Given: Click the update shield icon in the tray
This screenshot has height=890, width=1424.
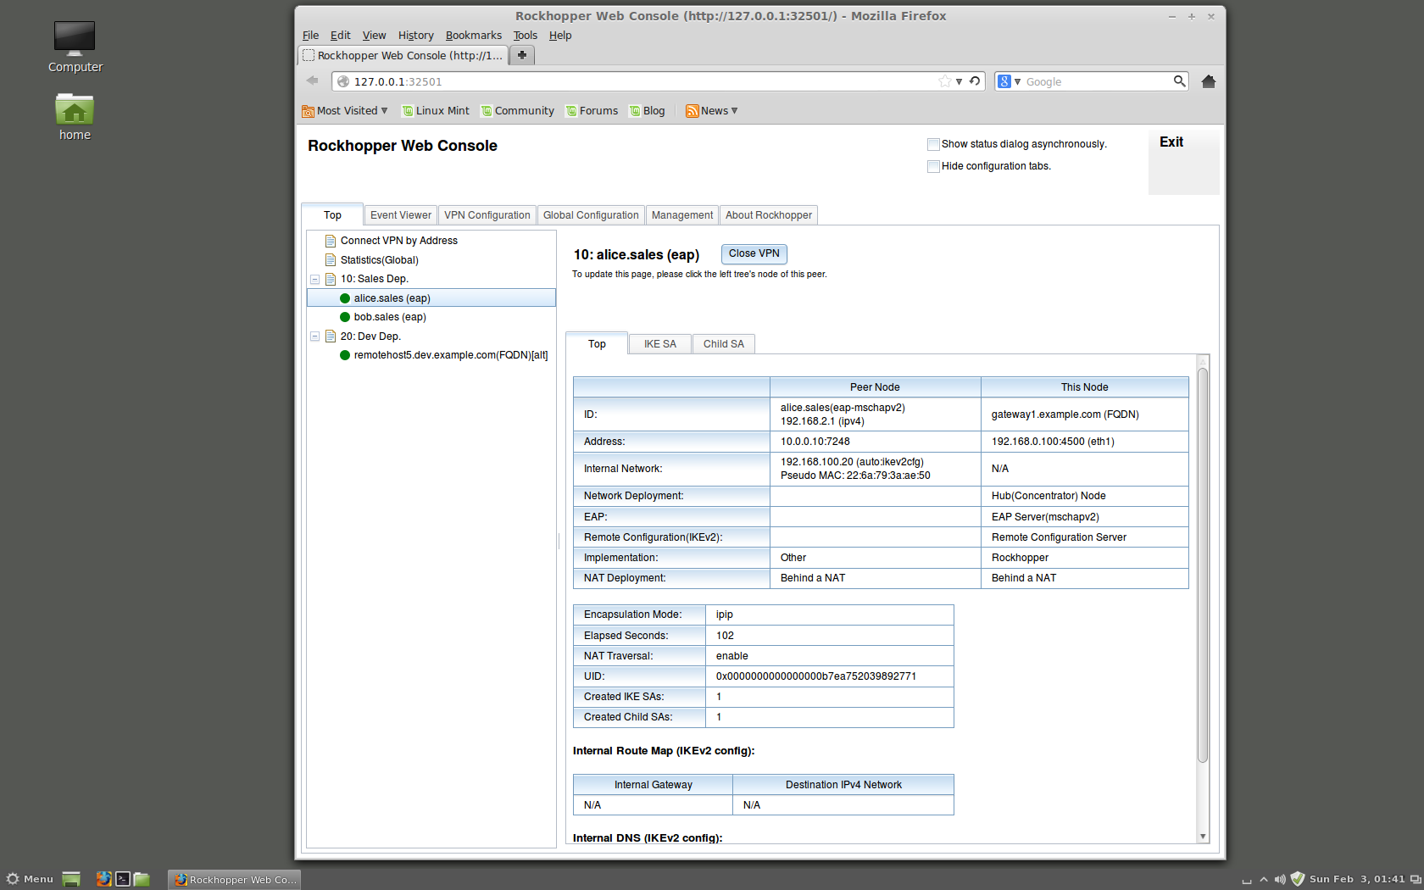Looking at the screenshot, I should 1297,879.
